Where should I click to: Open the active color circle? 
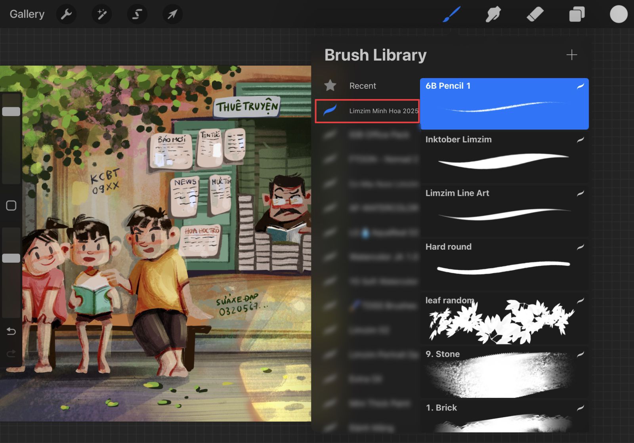point(619,14)
